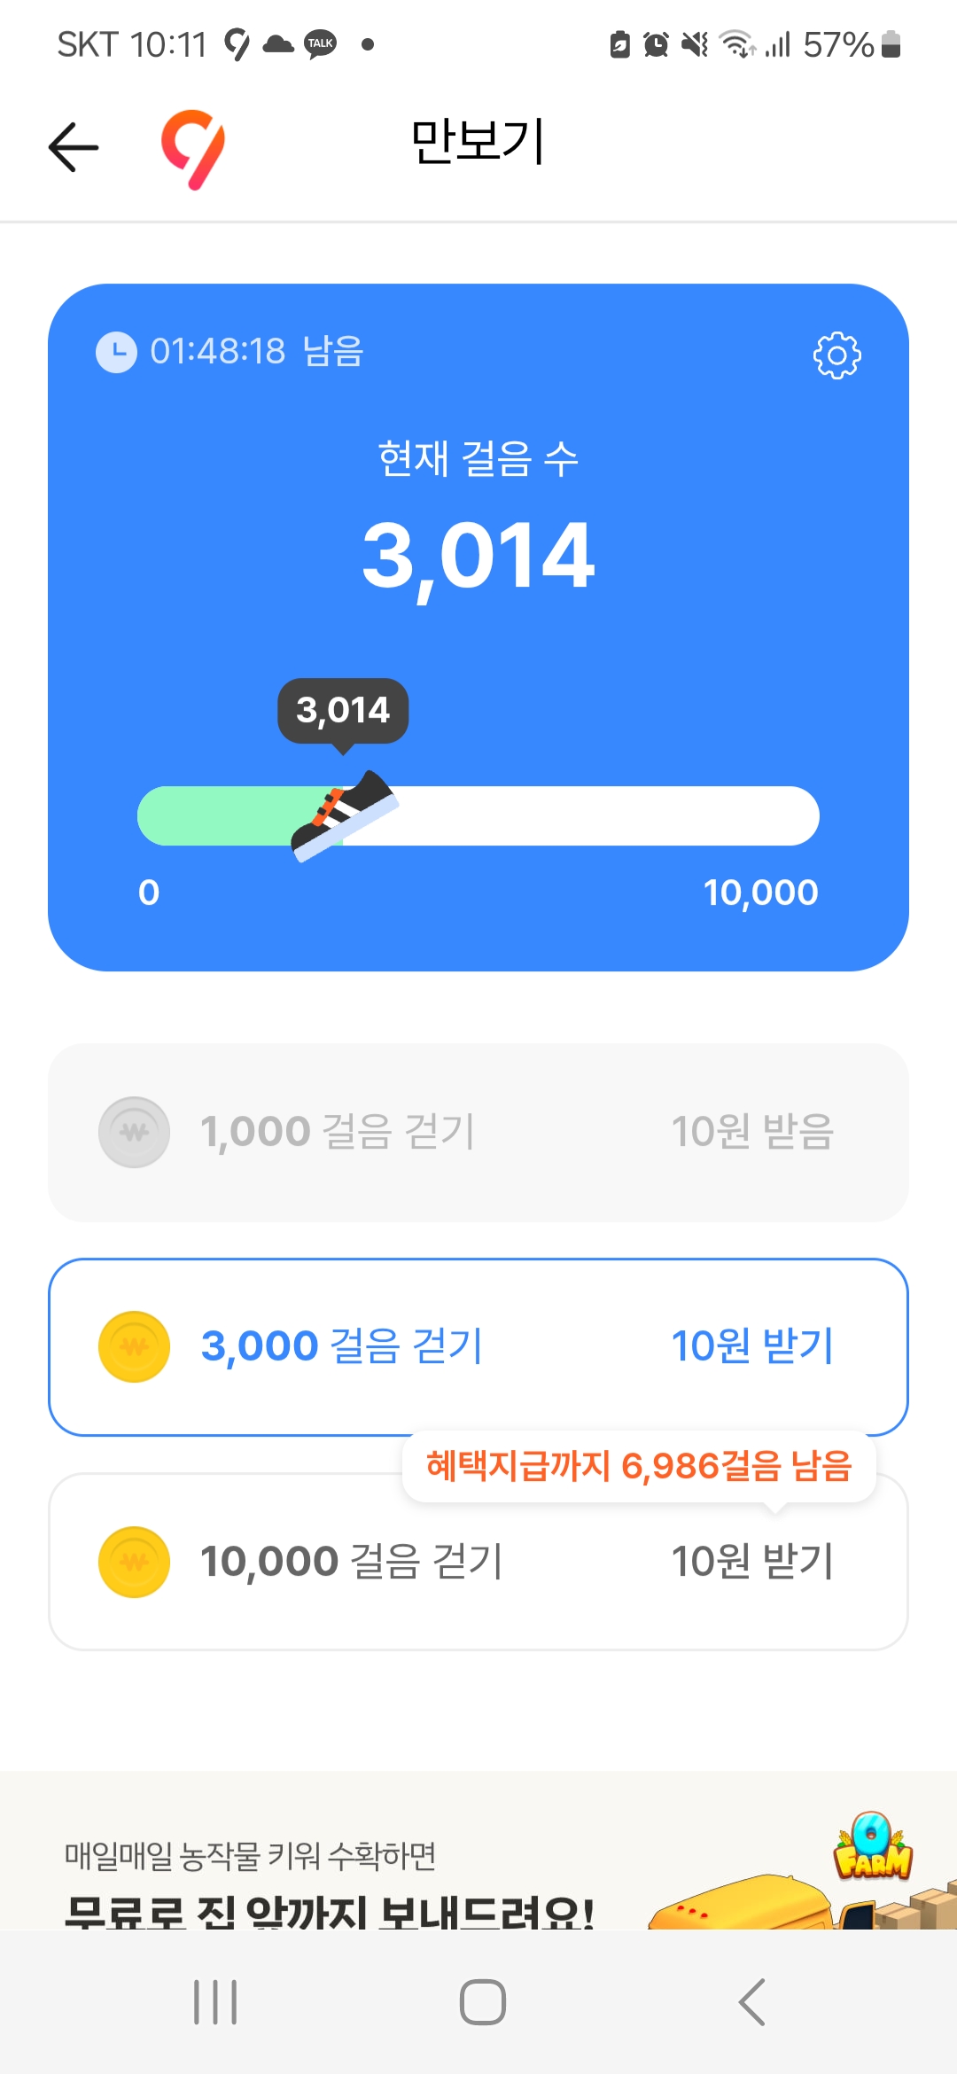Viewport: 957px width, 2074px height.
Task: Open step counter settings gear
Action: [836, 355]
